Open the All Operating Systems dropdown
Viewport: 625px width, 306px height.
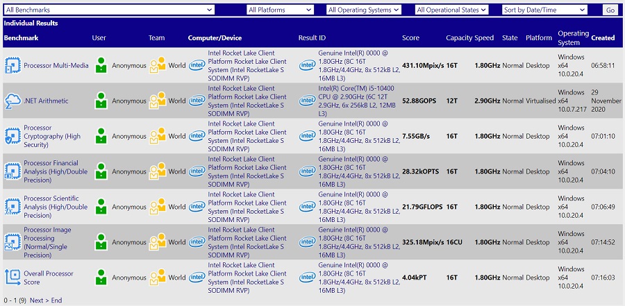click(363, 10)
